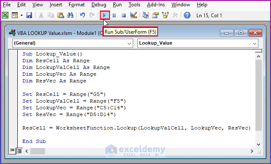Click the line Set LookupValCell = Range("F5")
Screen dimensions: 271x164
click(x=74, y=101)
